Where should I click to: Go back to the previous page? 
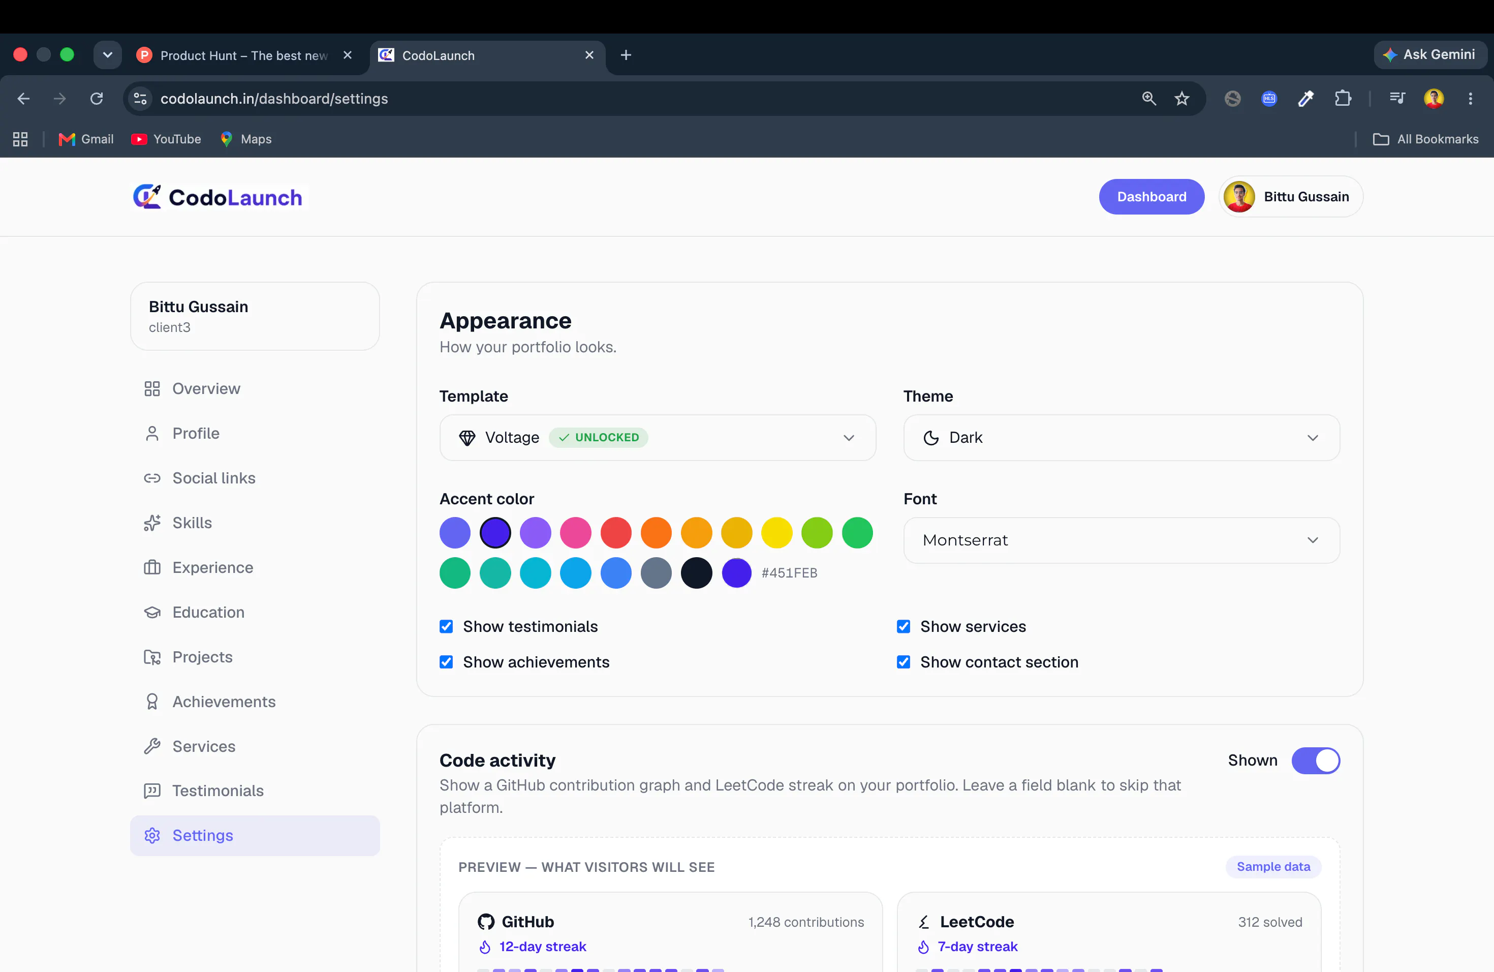[23, 99]
